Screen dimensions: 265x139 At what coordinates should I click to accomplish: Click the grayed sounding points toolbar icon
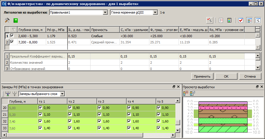(x=15, y=94)
